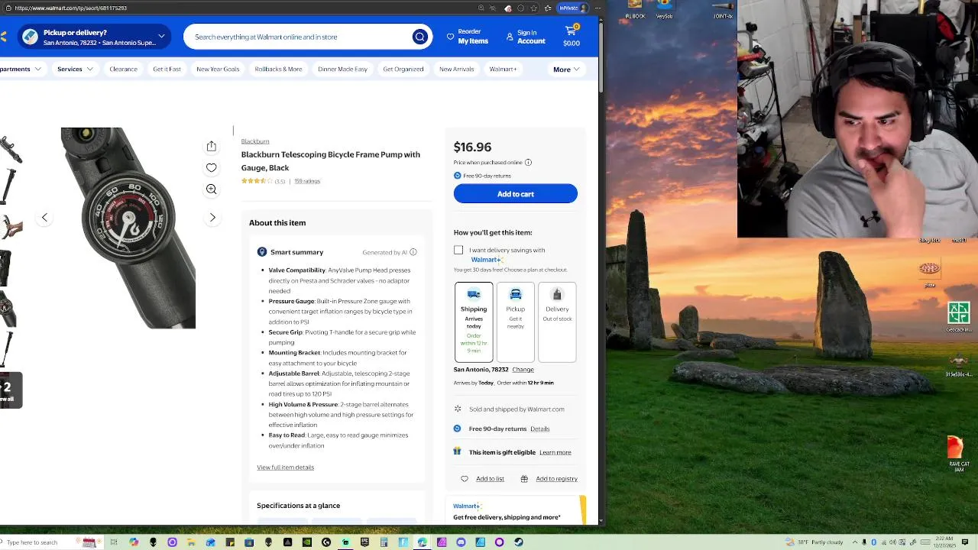Open the New Year Goals nav item
The width and height of the screenshot is (978, 550).
pos(218,69)
